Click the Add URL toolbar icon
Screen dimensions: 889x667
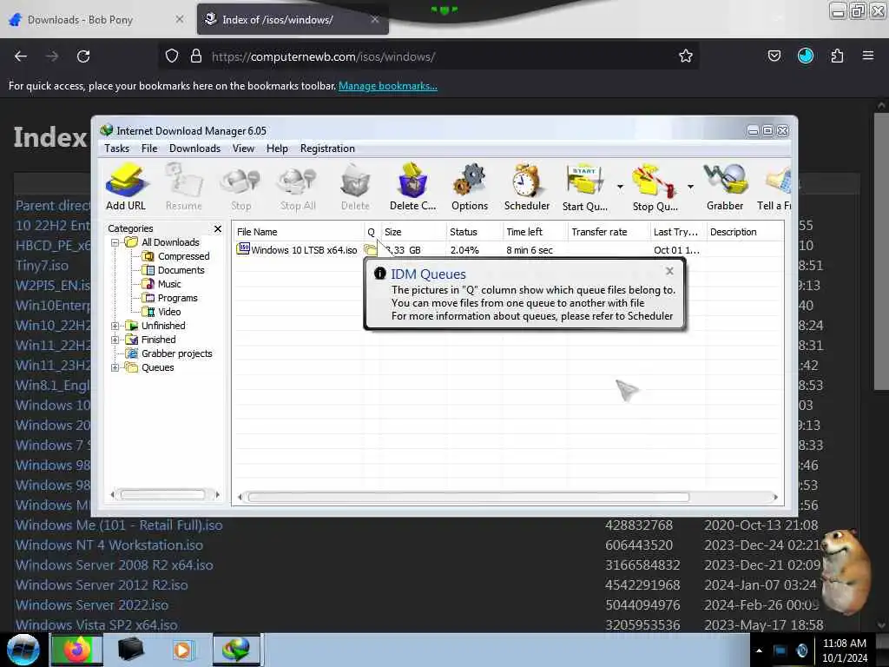click(126, 187)
